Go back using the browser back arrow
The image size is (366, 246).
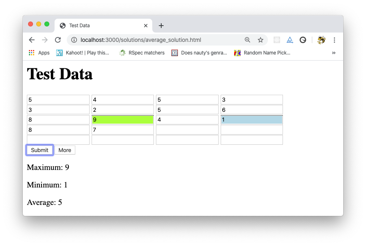click(32, 40)
